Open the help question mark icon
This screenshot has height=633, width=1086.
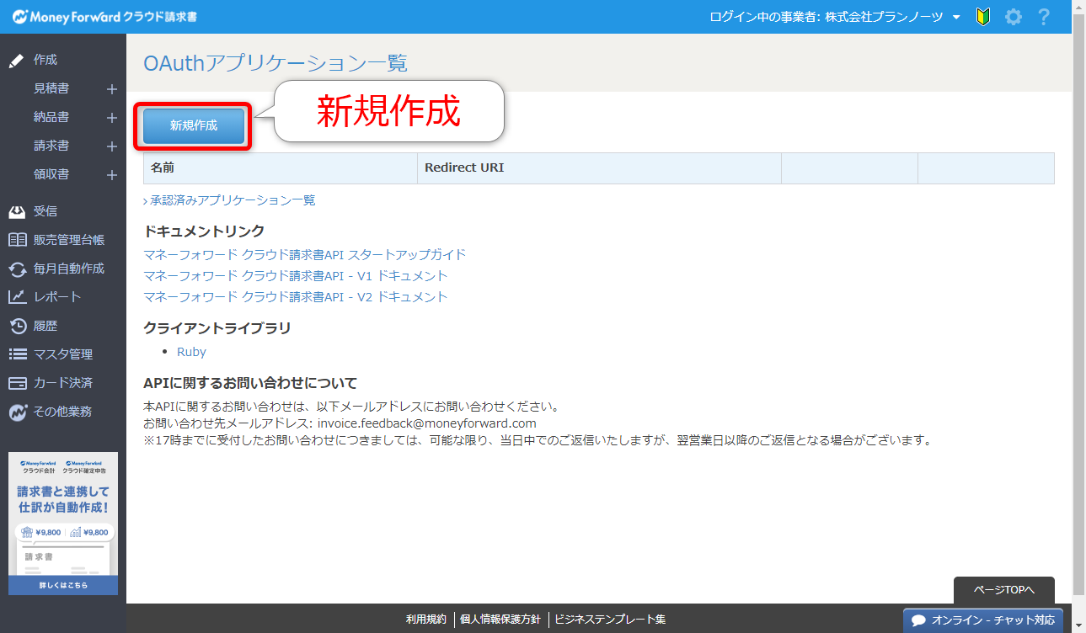pos(1044,17)
